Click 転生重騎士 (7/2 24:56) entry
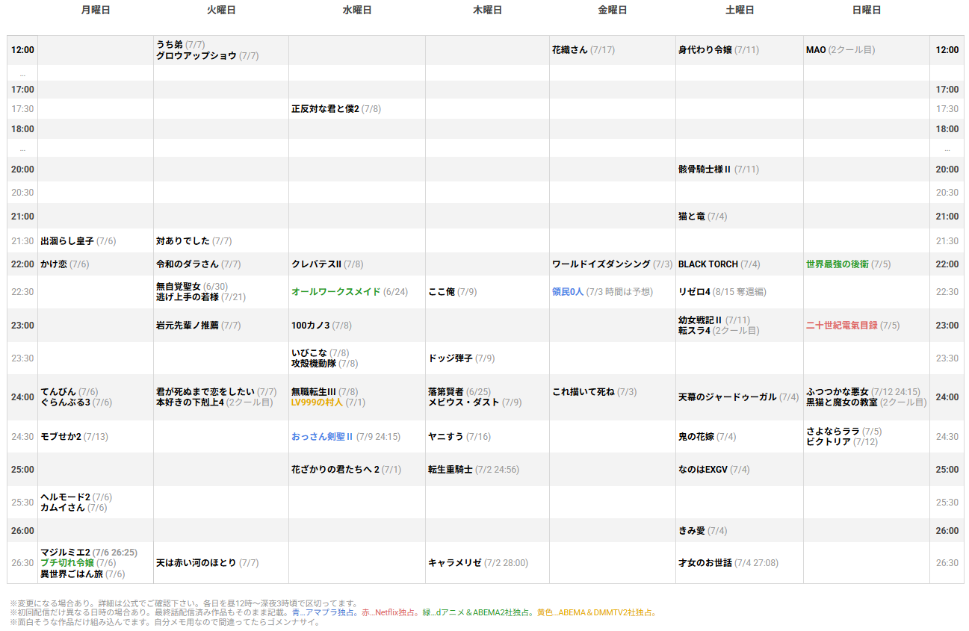This screenshot has height=631, width=969. tap(474, 470)
